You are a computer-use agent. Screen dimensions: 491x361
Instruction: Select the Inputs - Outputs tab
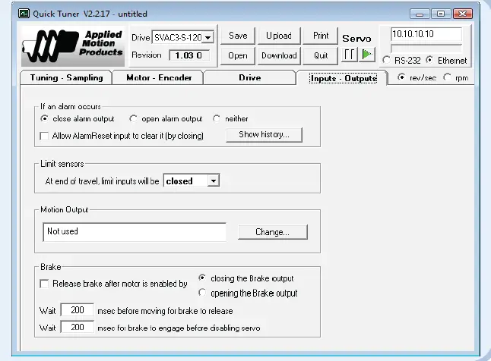[343, 78]
